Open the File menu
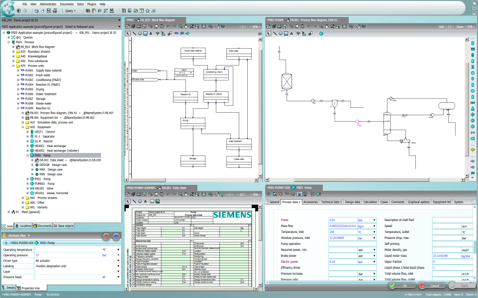The height and width of the screenshot is (298, 478). click(25, 4)
